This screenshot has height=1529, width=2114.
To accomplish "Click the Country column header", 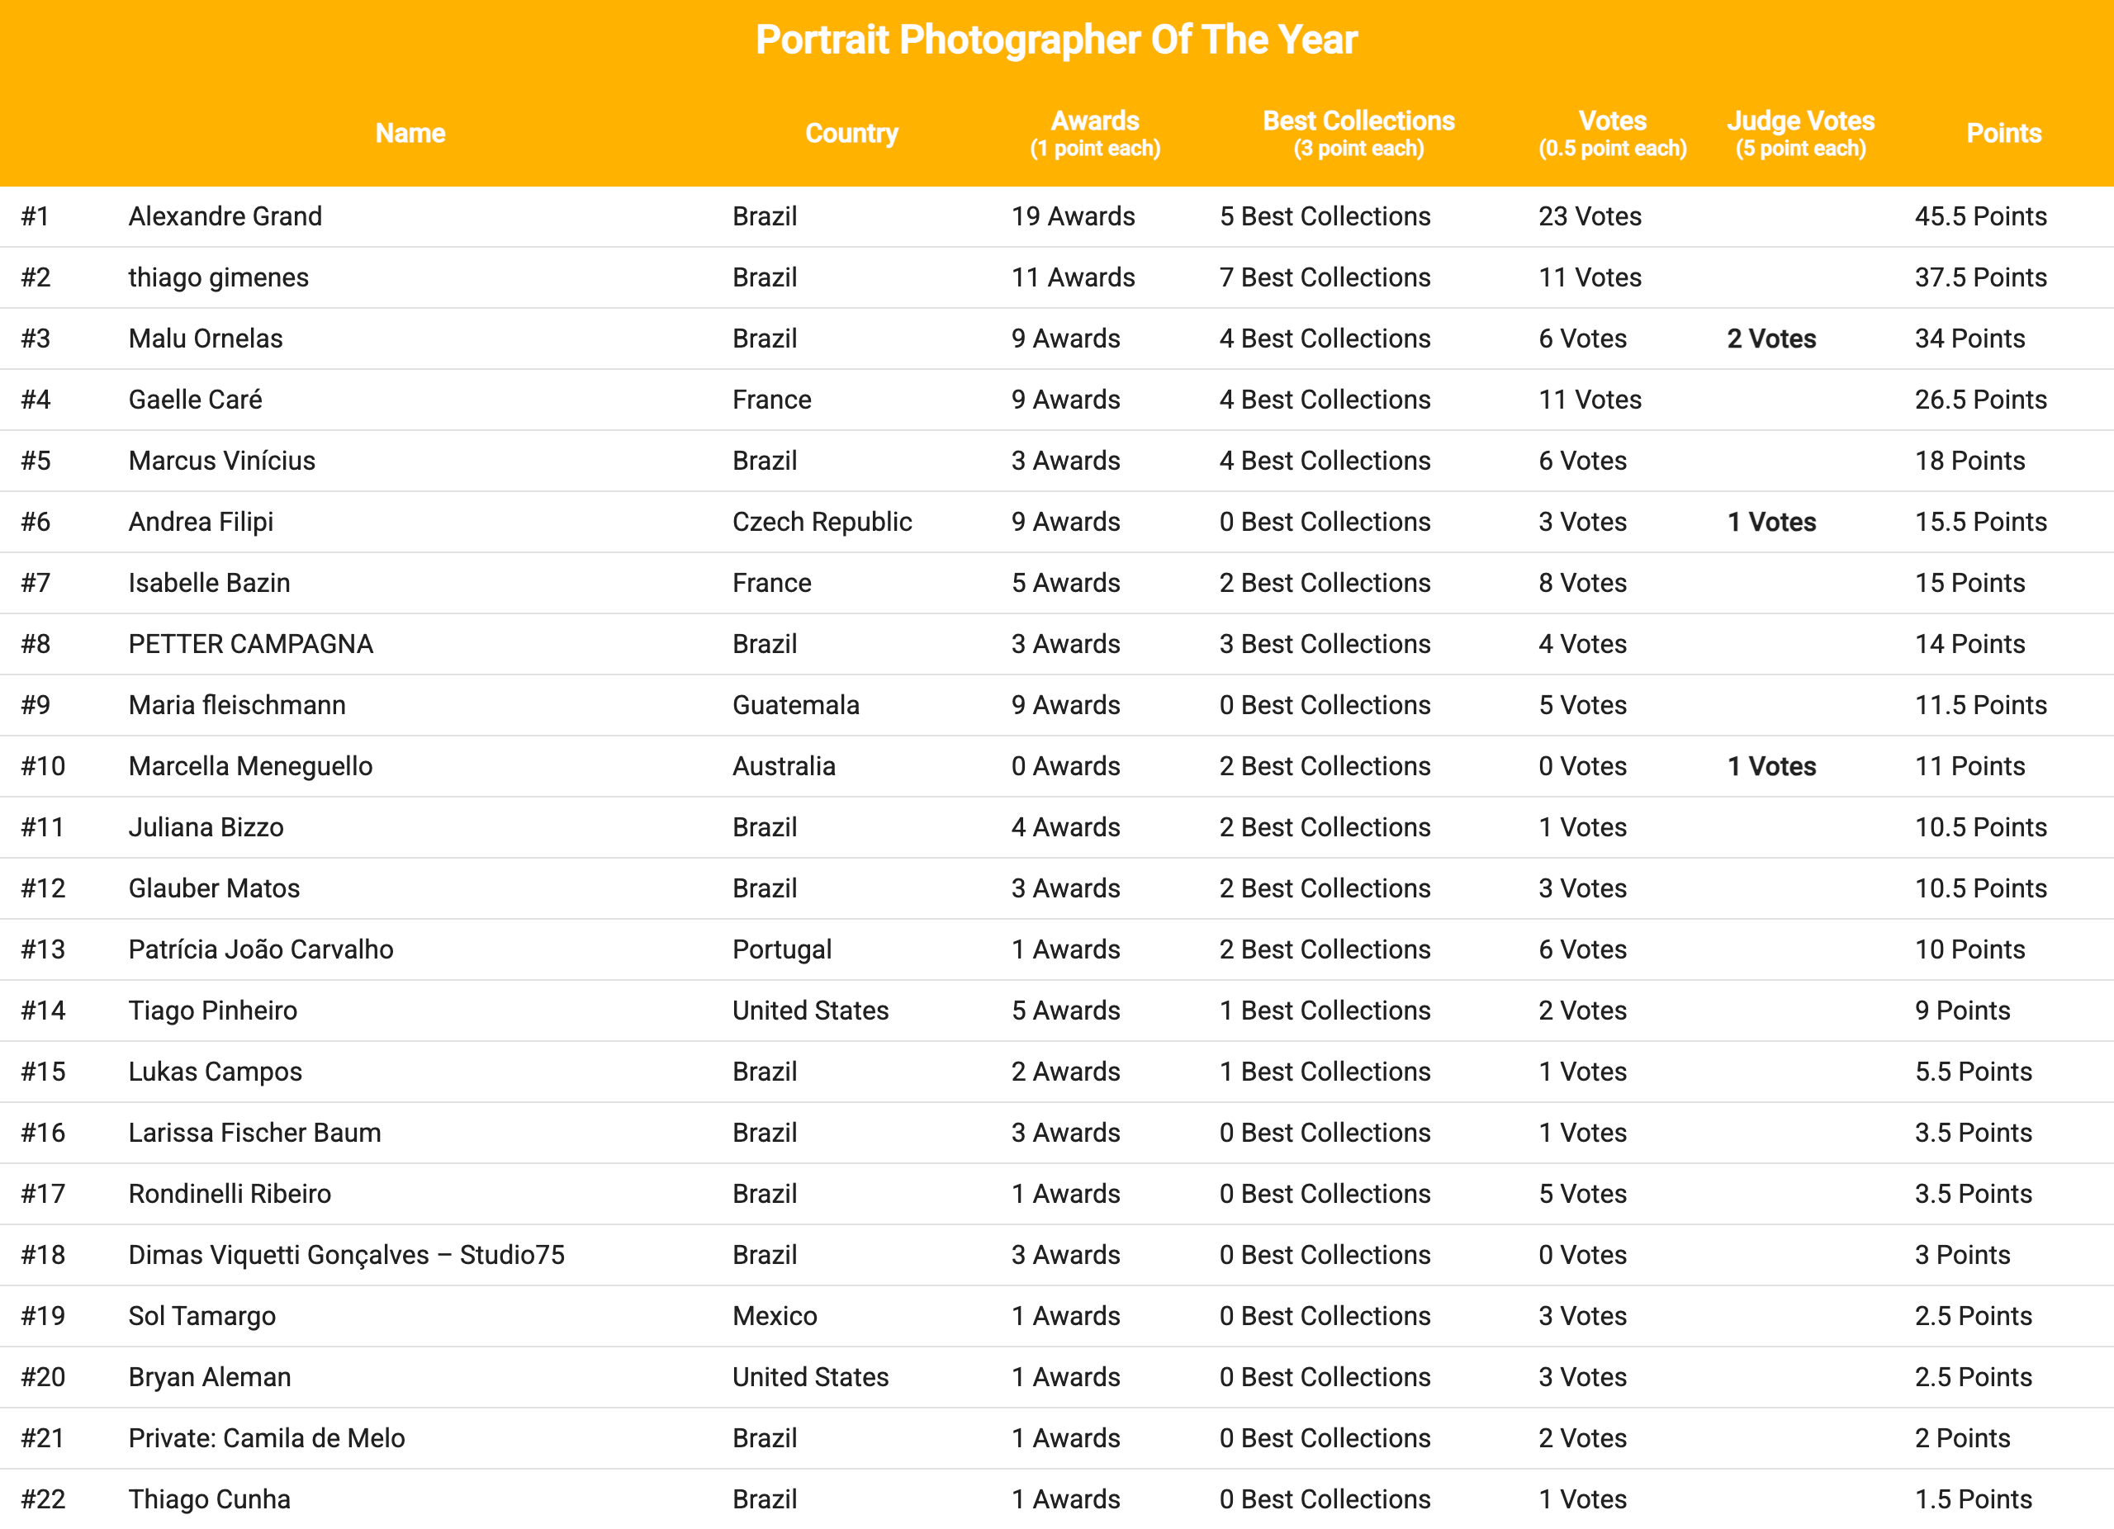I will tap(851, 133).
